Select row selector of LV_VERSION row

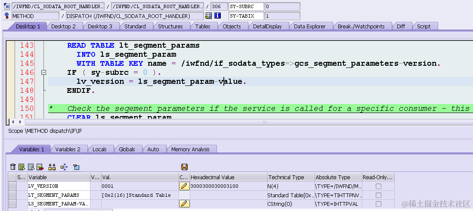[12, 186]
